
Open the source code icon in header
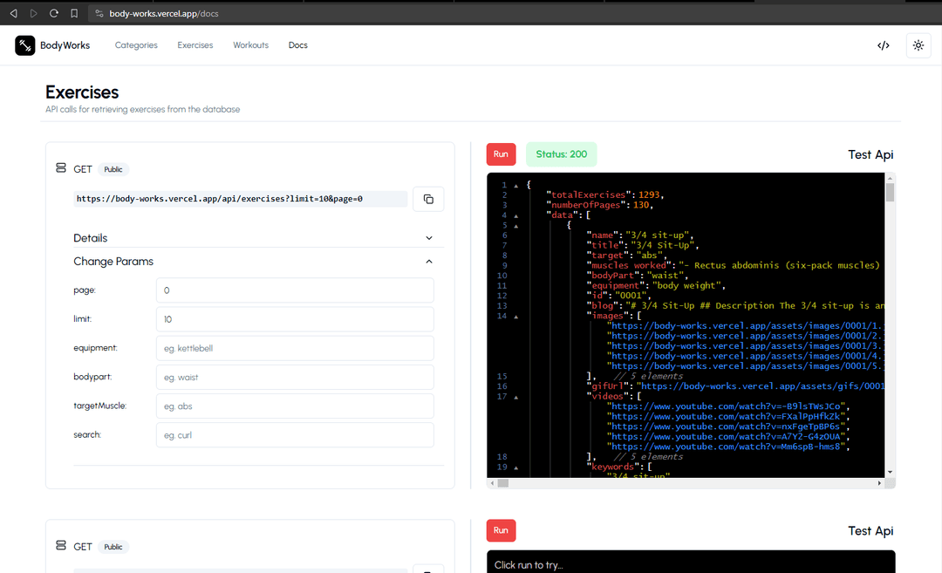(x=883, y=45)
